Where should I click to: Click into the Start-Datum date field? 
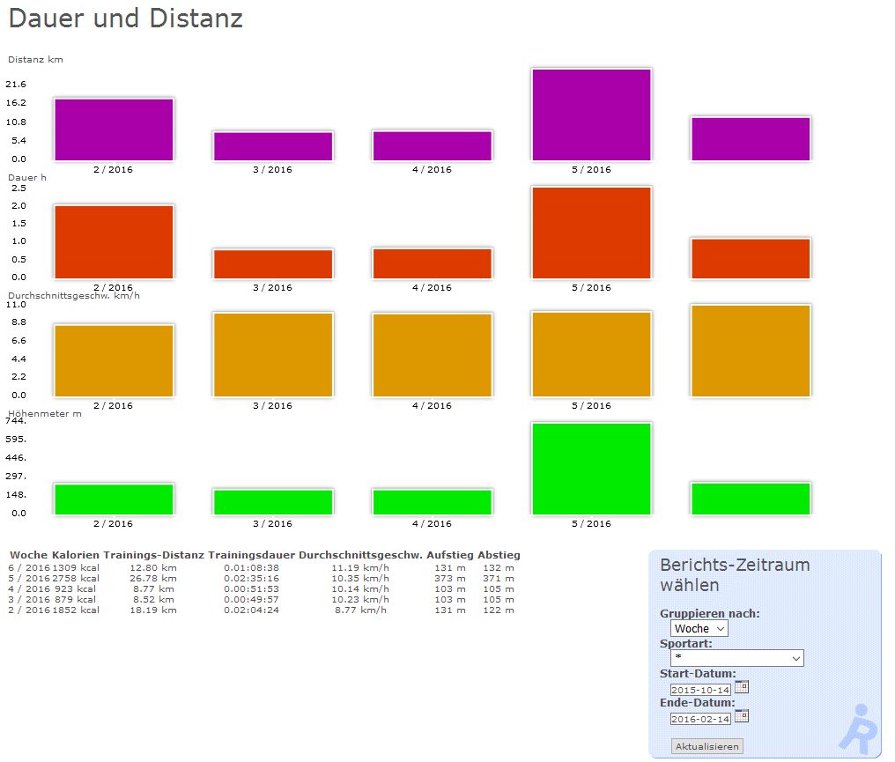(700, 690)
